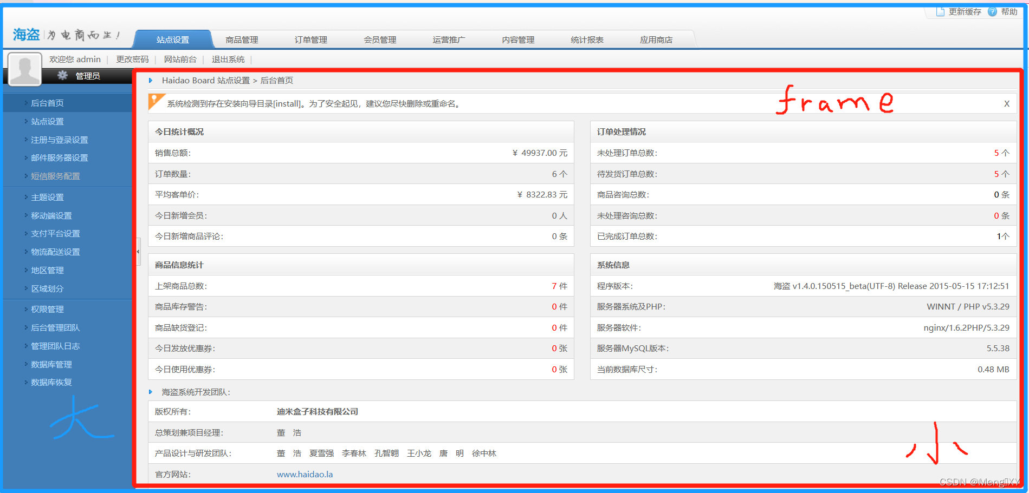Image resolution: width=1029 pixels, height=493 pixels.
Task: Open the 订单管理 tab
Action: tap(310, 39)
